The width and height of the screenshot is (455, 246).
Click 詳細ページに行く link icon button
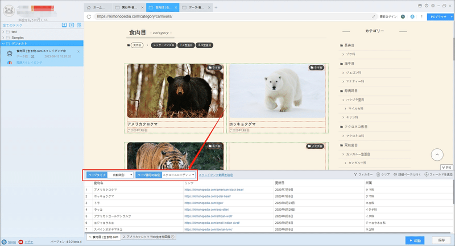tap(407, 174)
